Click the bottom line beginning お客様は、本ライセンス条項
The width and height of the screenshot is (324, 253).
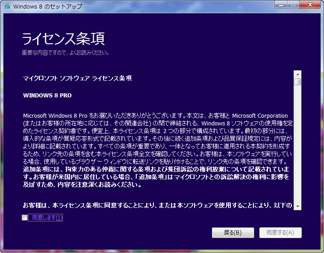[x=157, y=205]
